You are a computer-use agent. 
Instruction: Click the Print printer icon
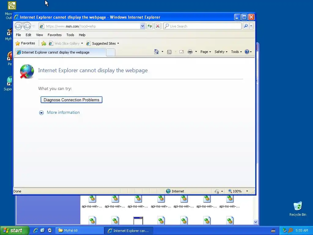[x=190, y=52]
